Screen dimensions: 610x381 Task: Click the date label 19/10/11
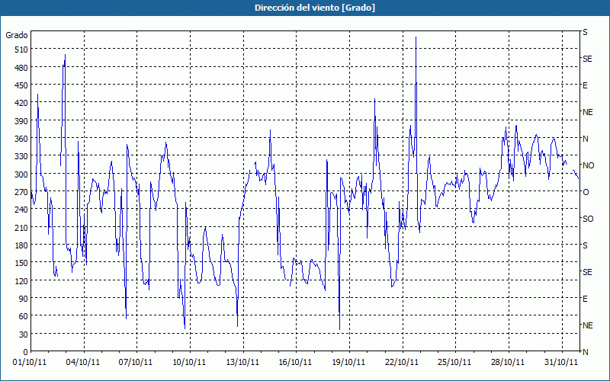348,363
